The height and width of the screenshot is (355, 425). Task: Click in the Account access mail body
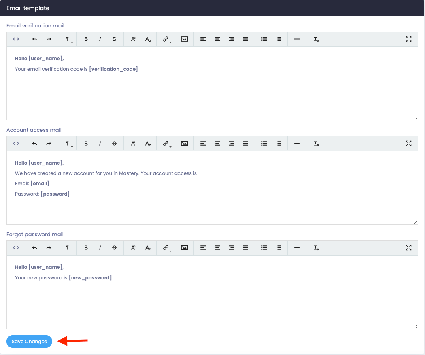pos(212,188)
